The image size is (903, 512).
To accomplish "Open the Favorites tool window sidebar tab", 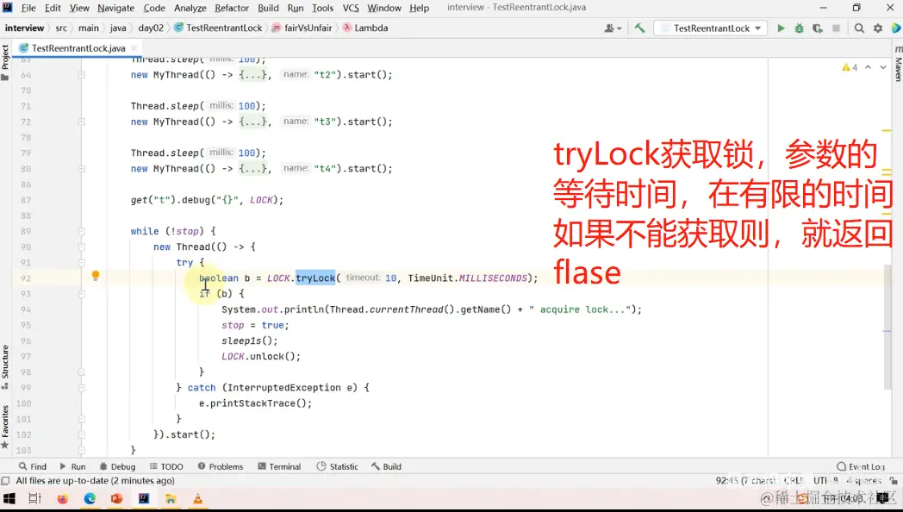I will pos(5,428).
